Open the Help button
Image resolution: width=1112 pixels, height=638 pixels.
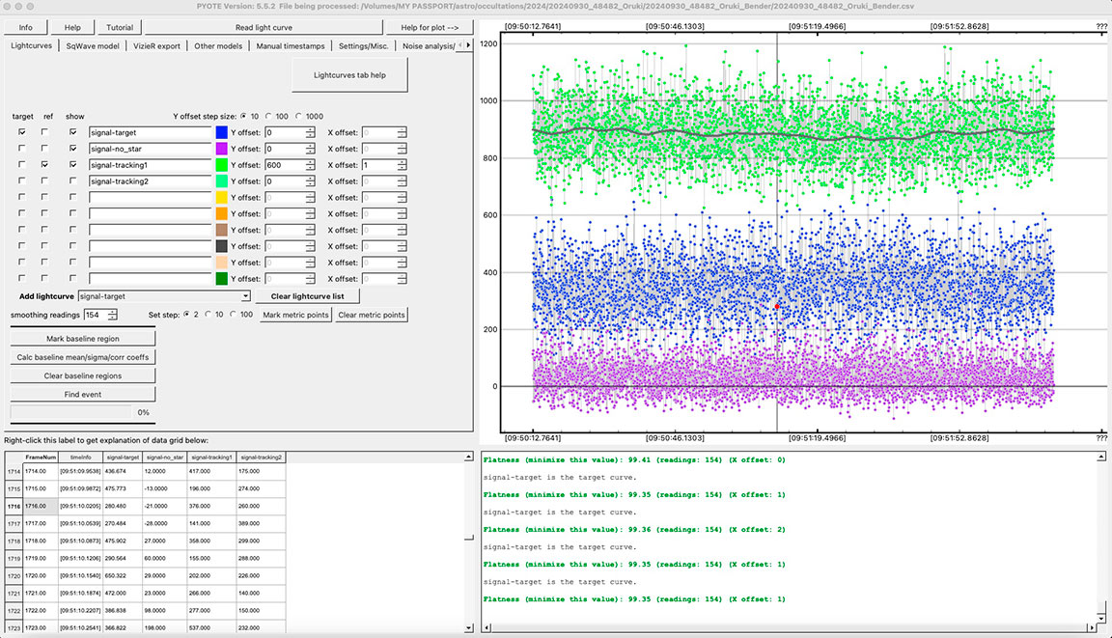coord(72,28)
